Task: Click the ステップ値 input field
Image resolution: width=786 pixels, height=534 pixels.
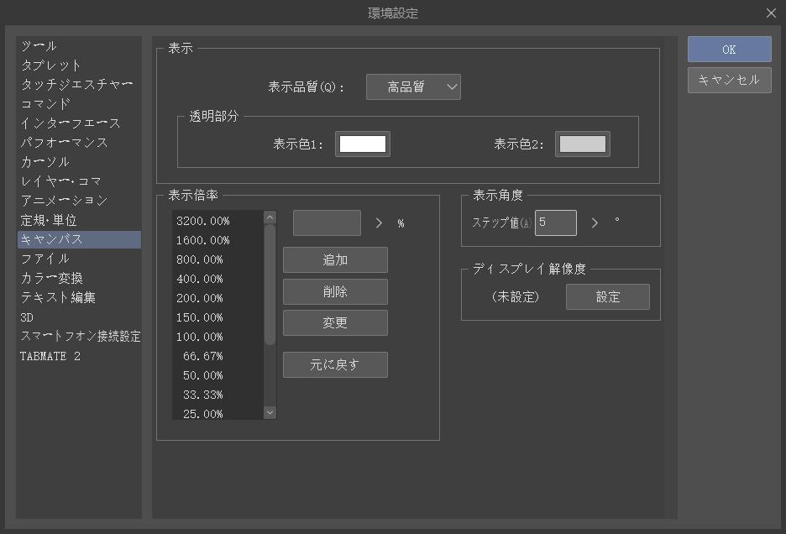Action: point(556,222)
